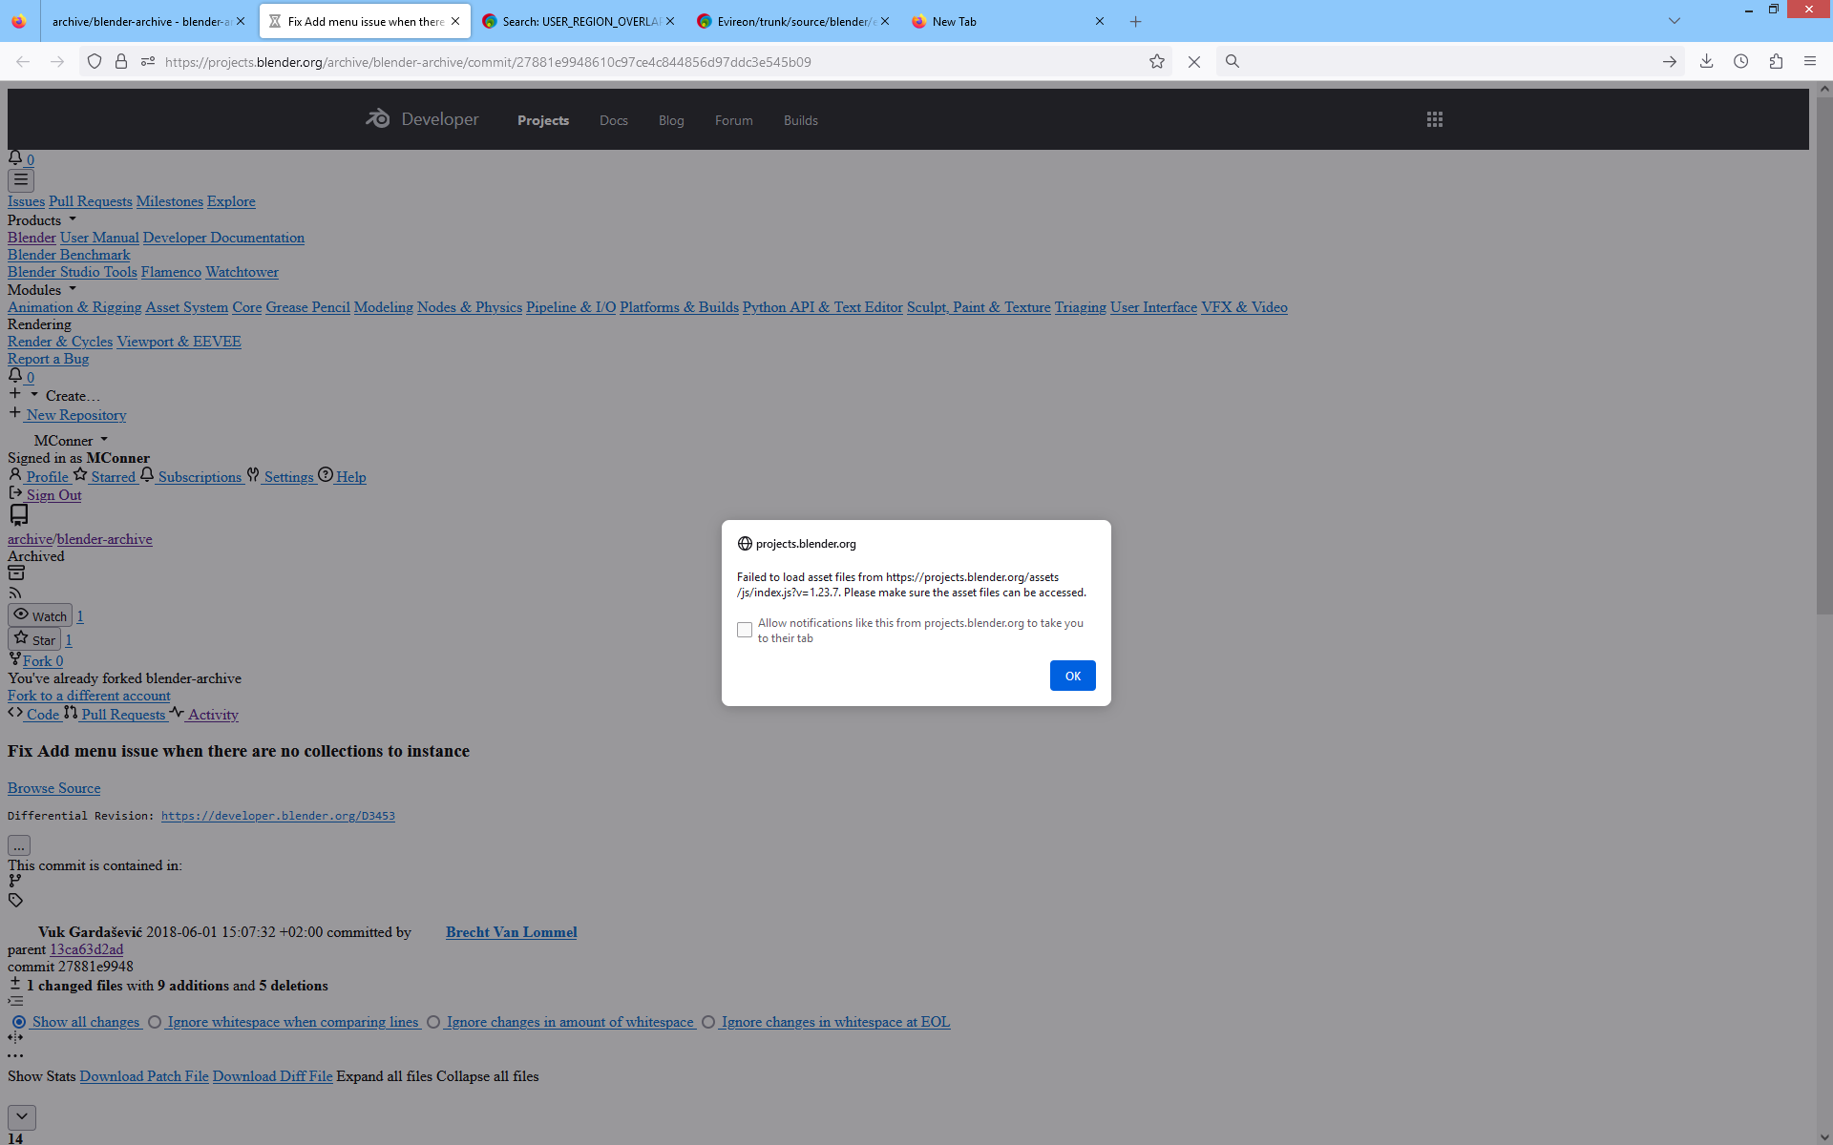Click the Blender Developer logo
This screenshot has width=1833, height=1145.
422,119
